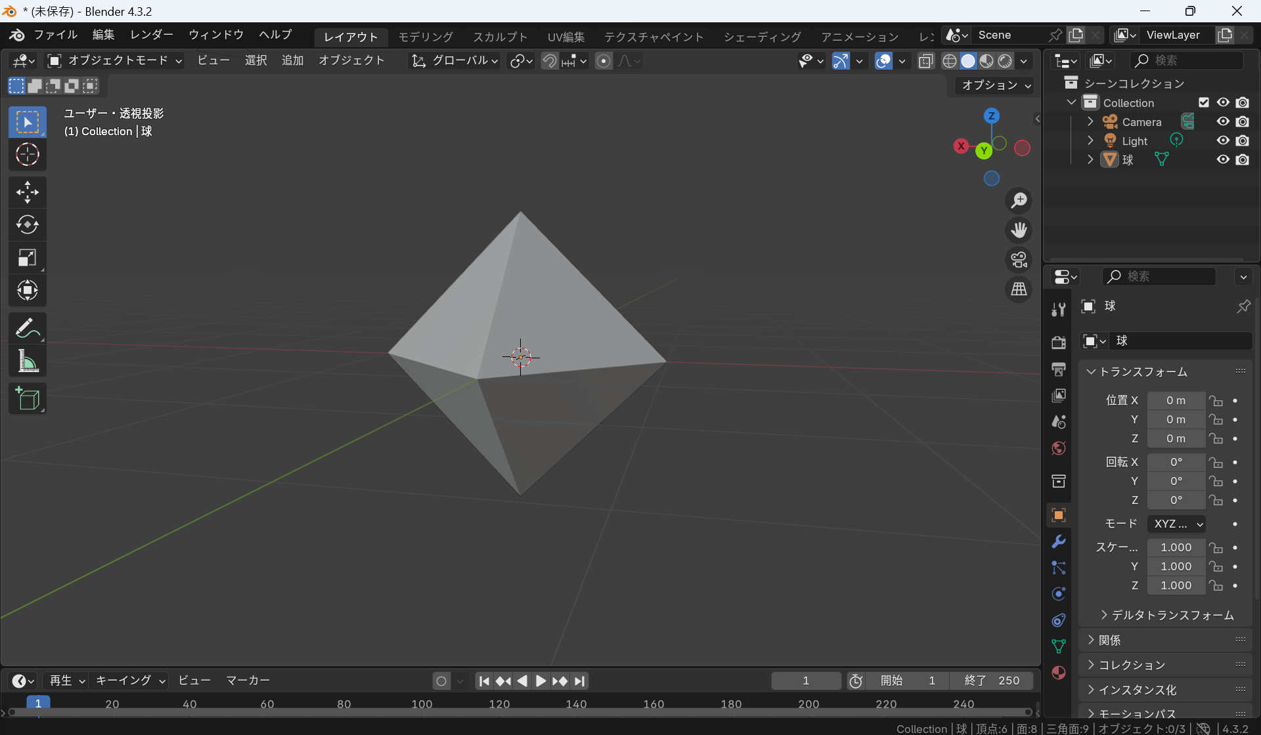Viewport: 1261px width, 735px height.
Task: Toggle the camera view icon
Action: click(1019, 260)
